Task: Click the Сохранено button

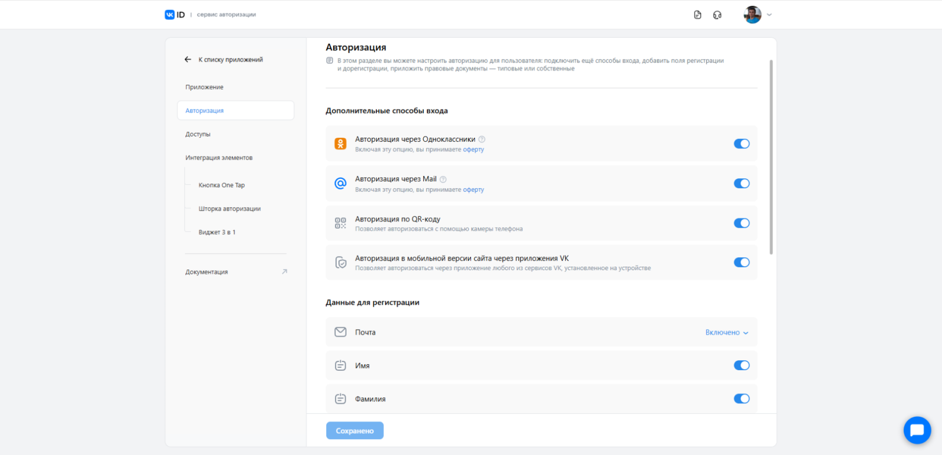Action: pyautogui.click(x=354, y=431)
